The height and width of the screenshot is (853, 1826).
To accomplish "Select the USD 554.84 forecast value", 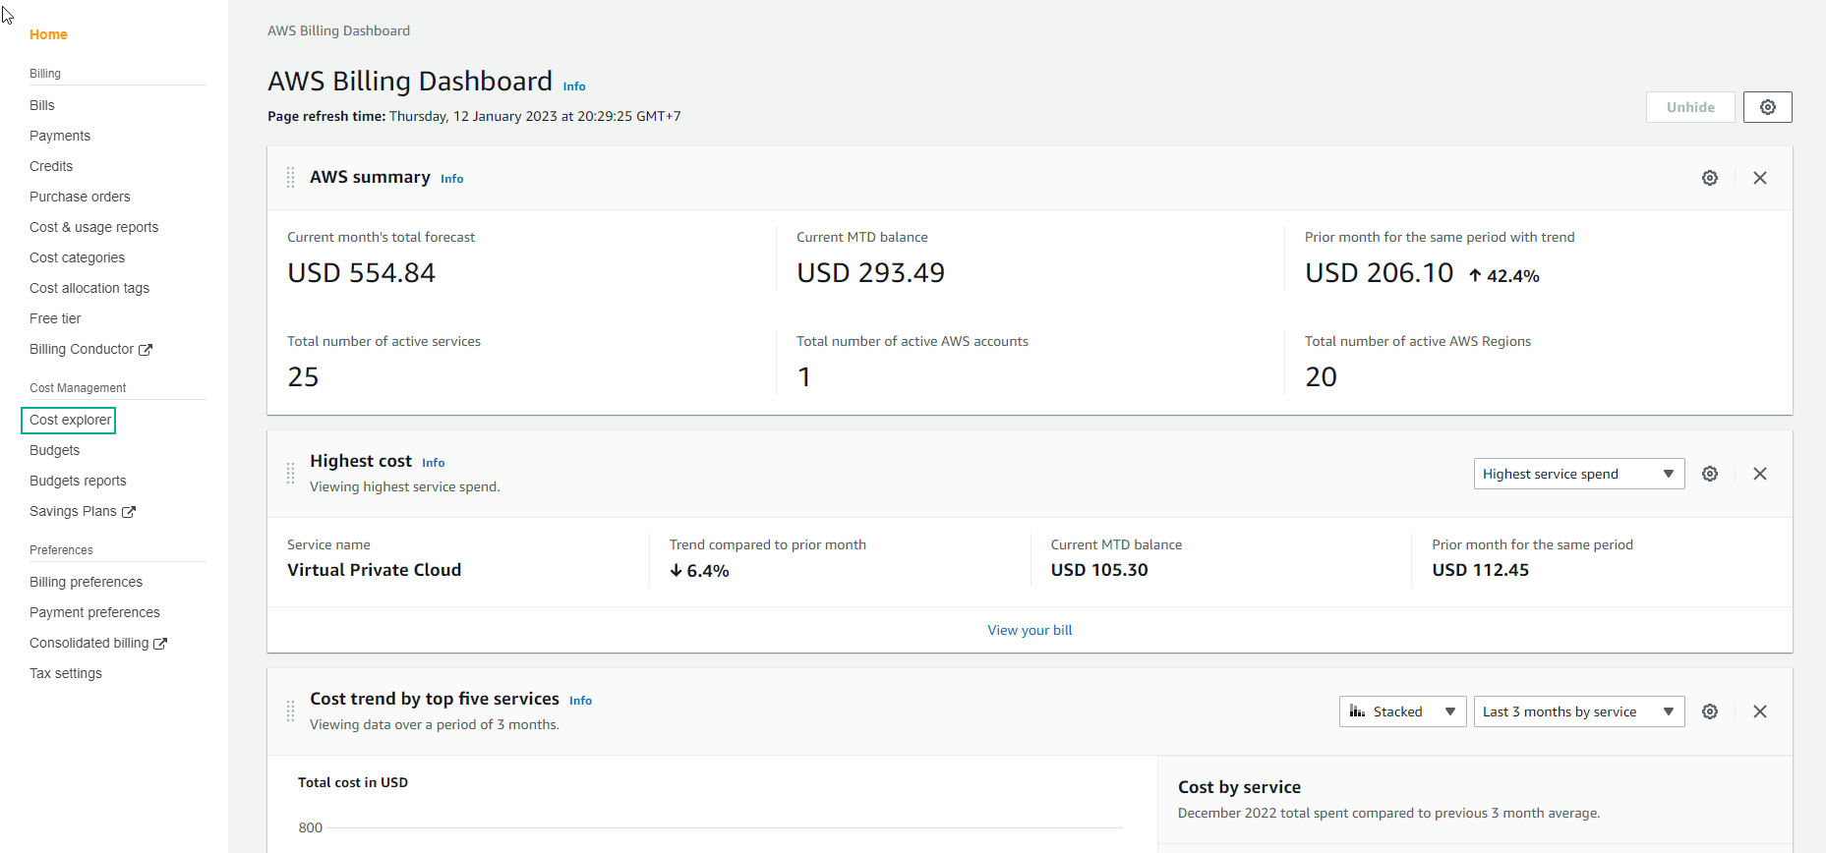I will [361, 272].
